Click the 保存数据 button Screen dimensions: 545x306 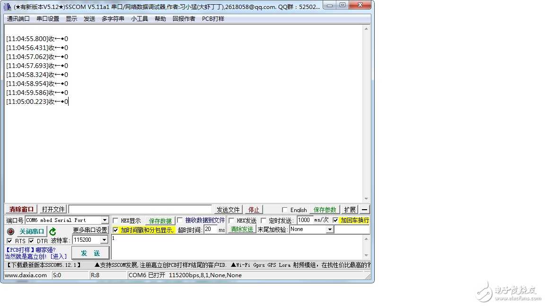(x=160, y=221)
